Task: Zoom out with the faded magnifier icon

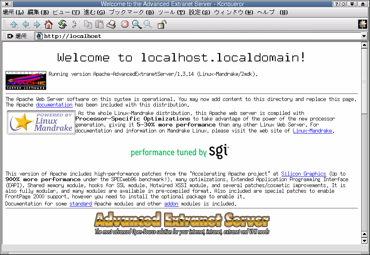Action: click(148, 24)
